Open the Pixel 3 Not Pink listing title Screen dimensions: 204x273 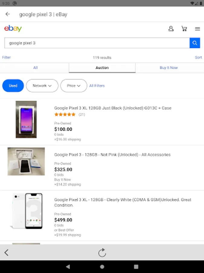point(112,155)
